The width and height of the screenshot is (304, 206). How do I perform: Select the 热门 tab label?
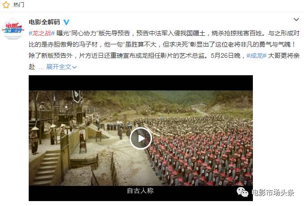(x=19, y=4)
